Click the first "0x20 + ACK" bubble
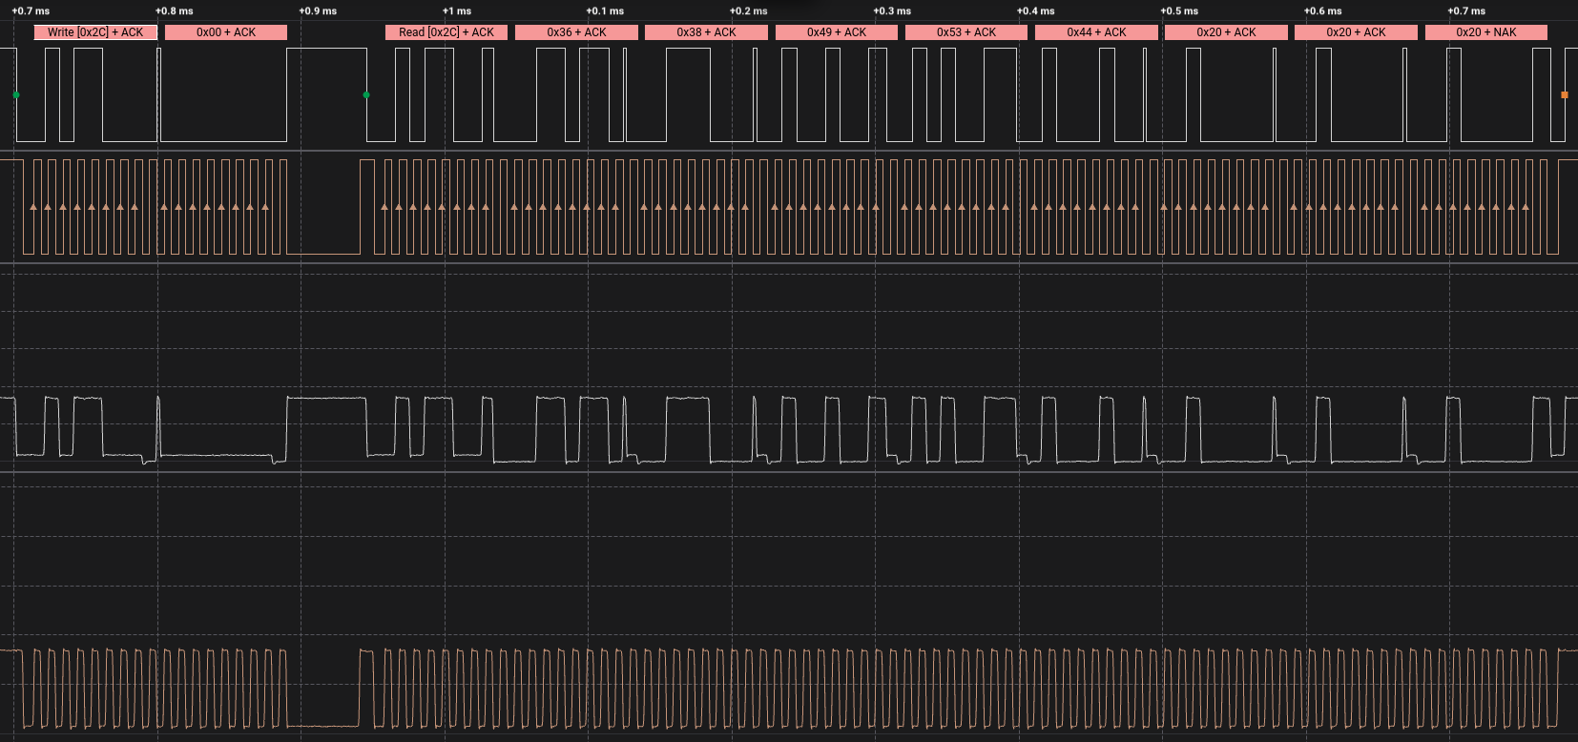Image resolution: width=1578 pixels, height=742 pixels. click(x=1226, y=32)
